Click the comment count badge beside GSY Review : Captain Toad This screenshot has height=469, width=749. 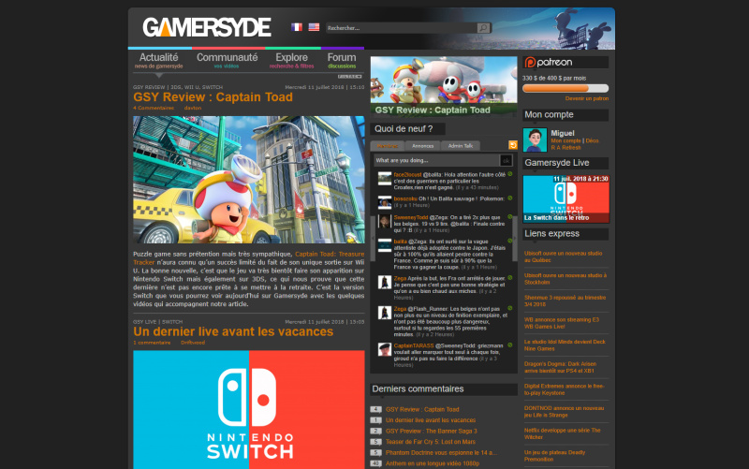pyautogui.click(x=376, y=409)
